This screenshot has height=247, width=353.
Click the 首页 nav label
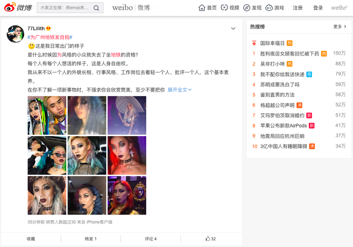coord(212,8)
